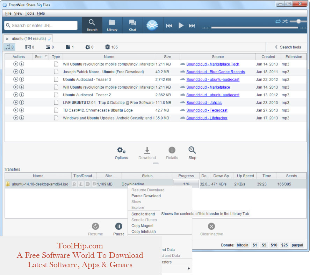
Task: Download the Windows and Ubuntu Updates track
Action: 22,118
